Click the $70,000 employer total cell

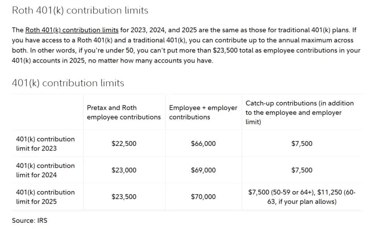(x=203, y=196)
